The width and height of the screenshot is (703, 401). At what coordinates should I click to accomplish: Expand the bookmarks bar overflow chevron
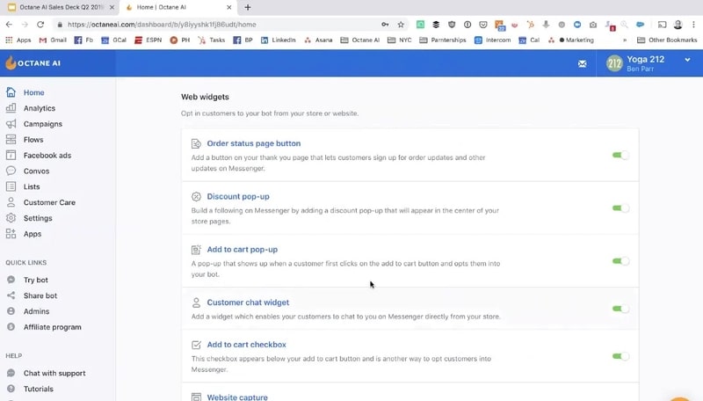(x=625, y=40)
